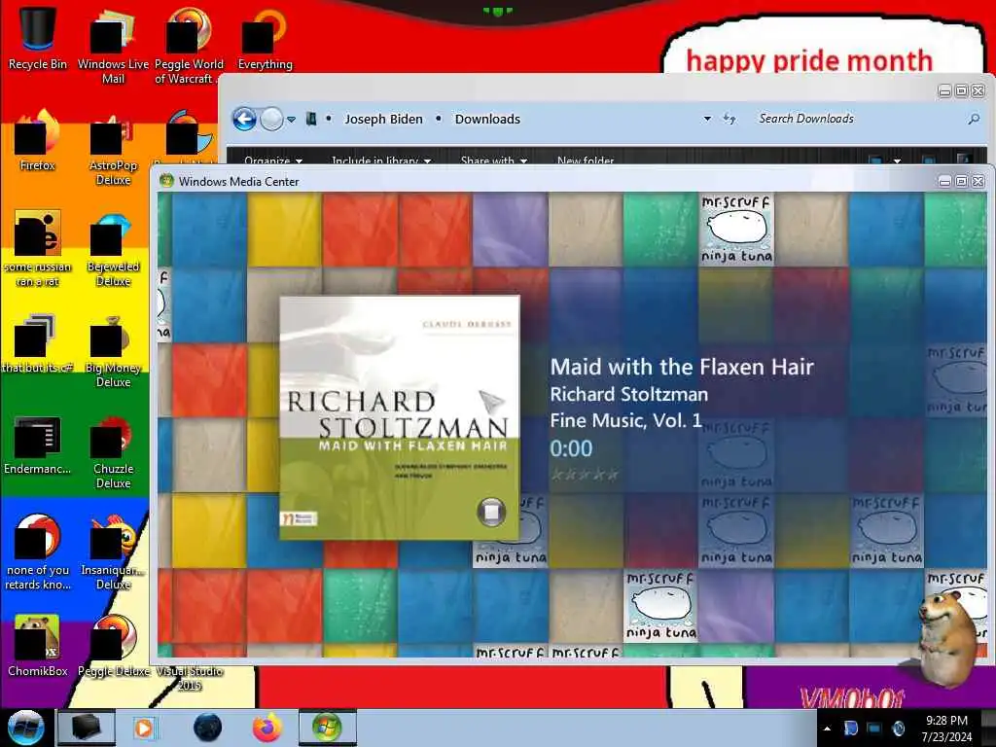Click the black folder taskbar button
This screenshot has height=747, width=996.
[87, 728]
